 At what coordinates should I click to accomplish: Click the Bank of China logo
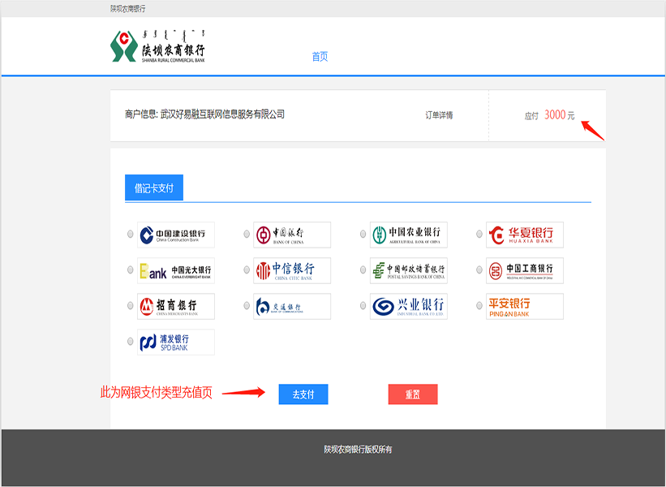292,235
